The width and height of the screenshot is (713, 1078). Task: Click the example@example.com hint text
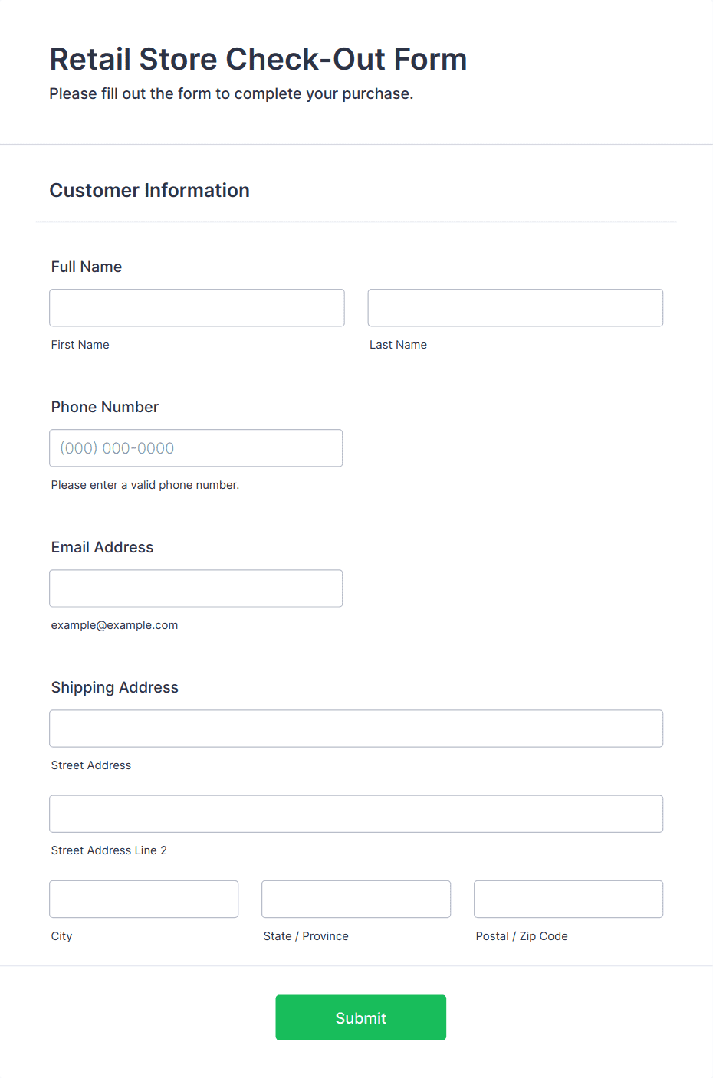pyautogui.click(x=114, y=625)
